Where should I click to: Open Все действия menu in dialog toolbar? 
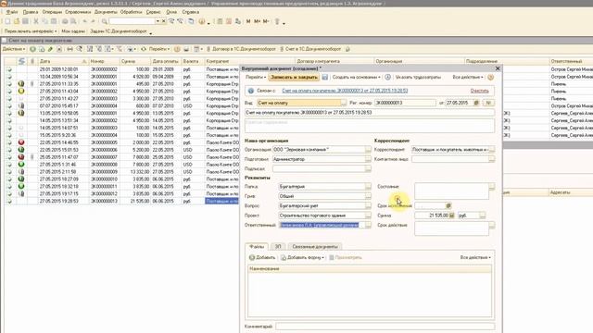[x=468, y=77]
